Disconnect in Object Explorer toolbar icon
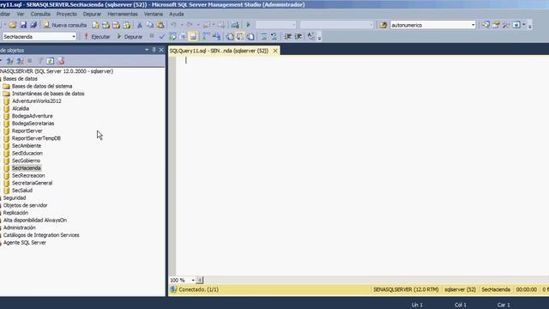The height and width of the screenshot is (309, 549). (x=20, y=61)
